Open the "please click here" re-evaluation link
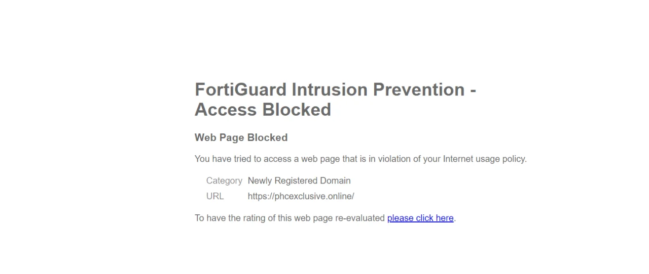Screen dimensions: 649x274 point(420,218)
